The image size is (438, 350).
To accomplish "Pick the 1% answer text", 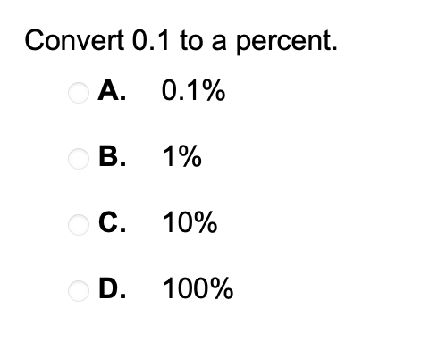I will (182, 156).
